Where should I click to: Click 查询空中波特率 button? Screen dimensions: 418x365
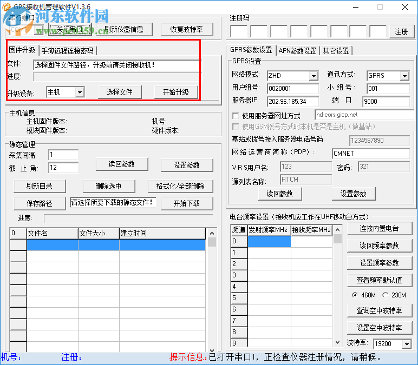tap(380, 310)
